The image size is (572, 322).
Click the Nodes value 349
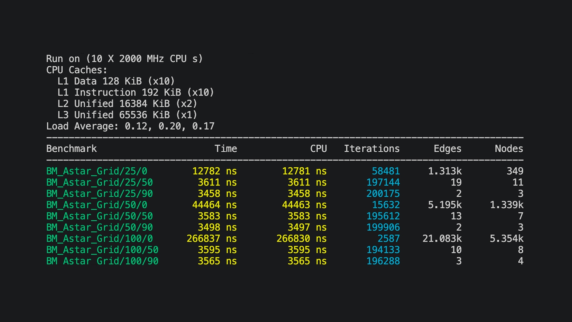point(515,171)
